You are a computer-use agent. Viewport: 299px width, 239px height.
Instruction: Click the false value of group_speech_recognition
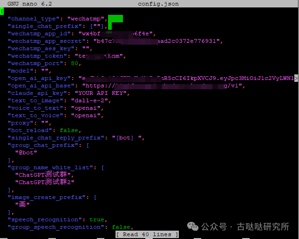(x=121, y=227)
